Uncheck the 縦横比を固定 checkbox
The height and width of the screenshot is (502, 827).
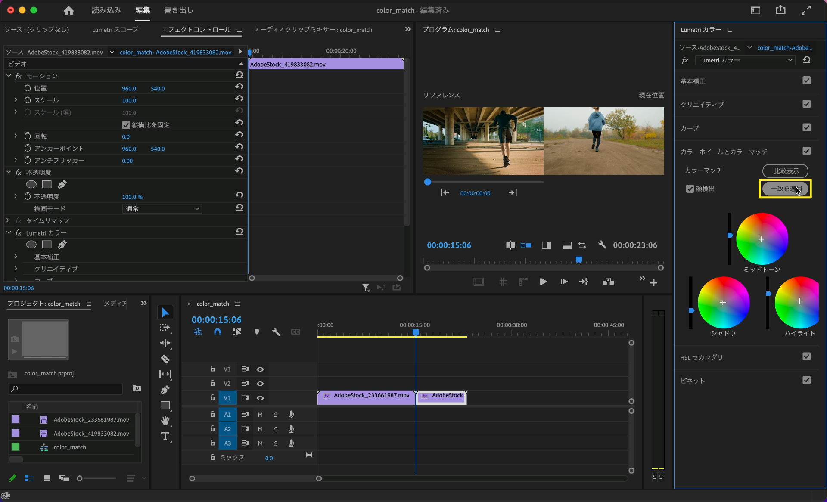(x=126, y=125)
